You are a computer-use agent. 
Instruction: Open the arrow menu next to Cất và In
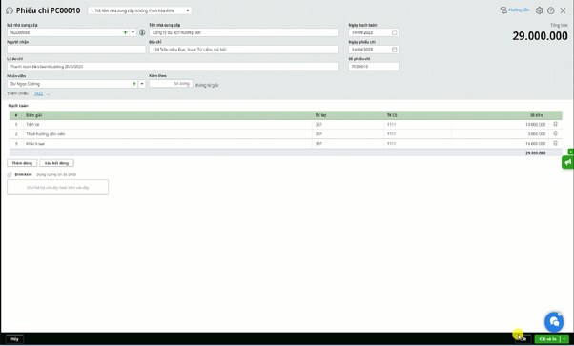(564, 339)
